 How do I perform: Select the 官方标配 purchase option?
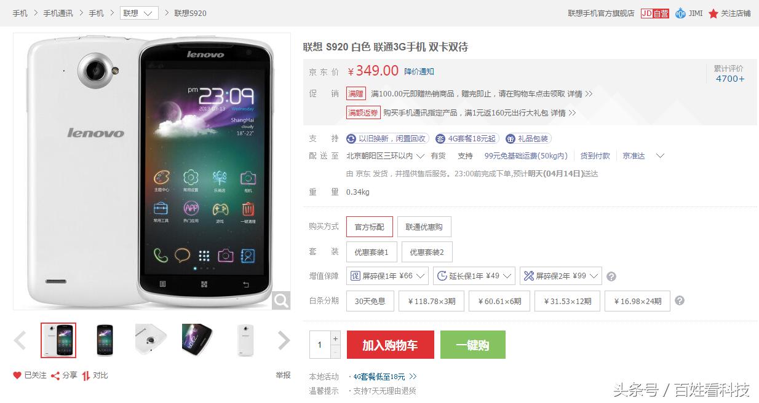click(370, 227)
